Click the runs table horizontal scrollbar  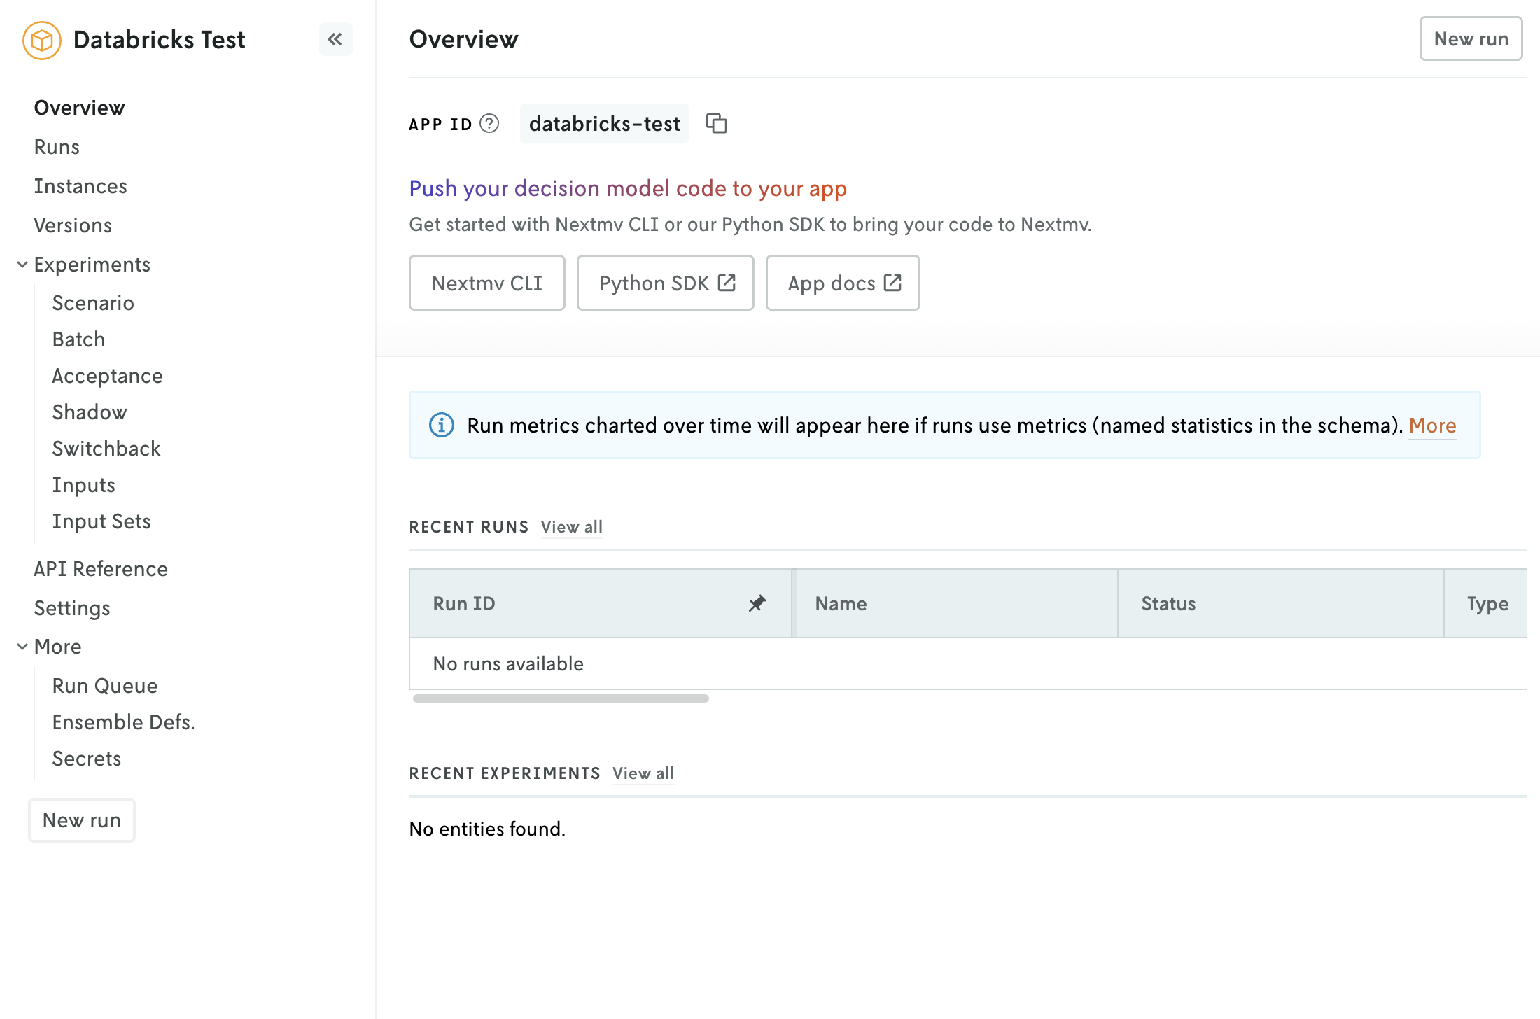561,698
